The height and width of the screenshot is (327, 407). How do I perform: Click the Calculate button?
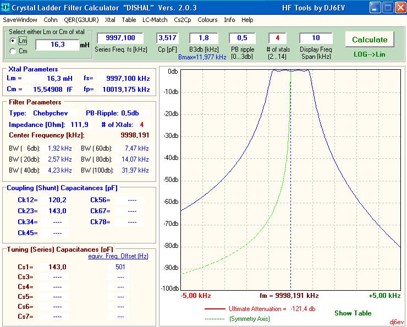[370, 40]
